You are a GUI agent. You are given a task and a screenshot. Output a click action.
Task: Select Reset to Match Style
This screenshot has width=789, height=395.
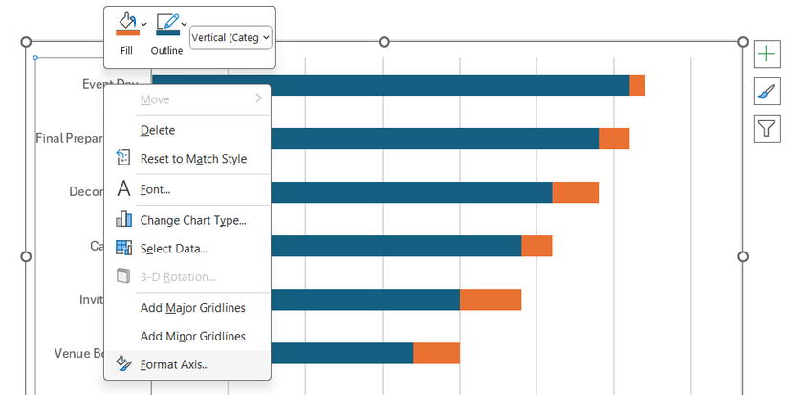193,159
